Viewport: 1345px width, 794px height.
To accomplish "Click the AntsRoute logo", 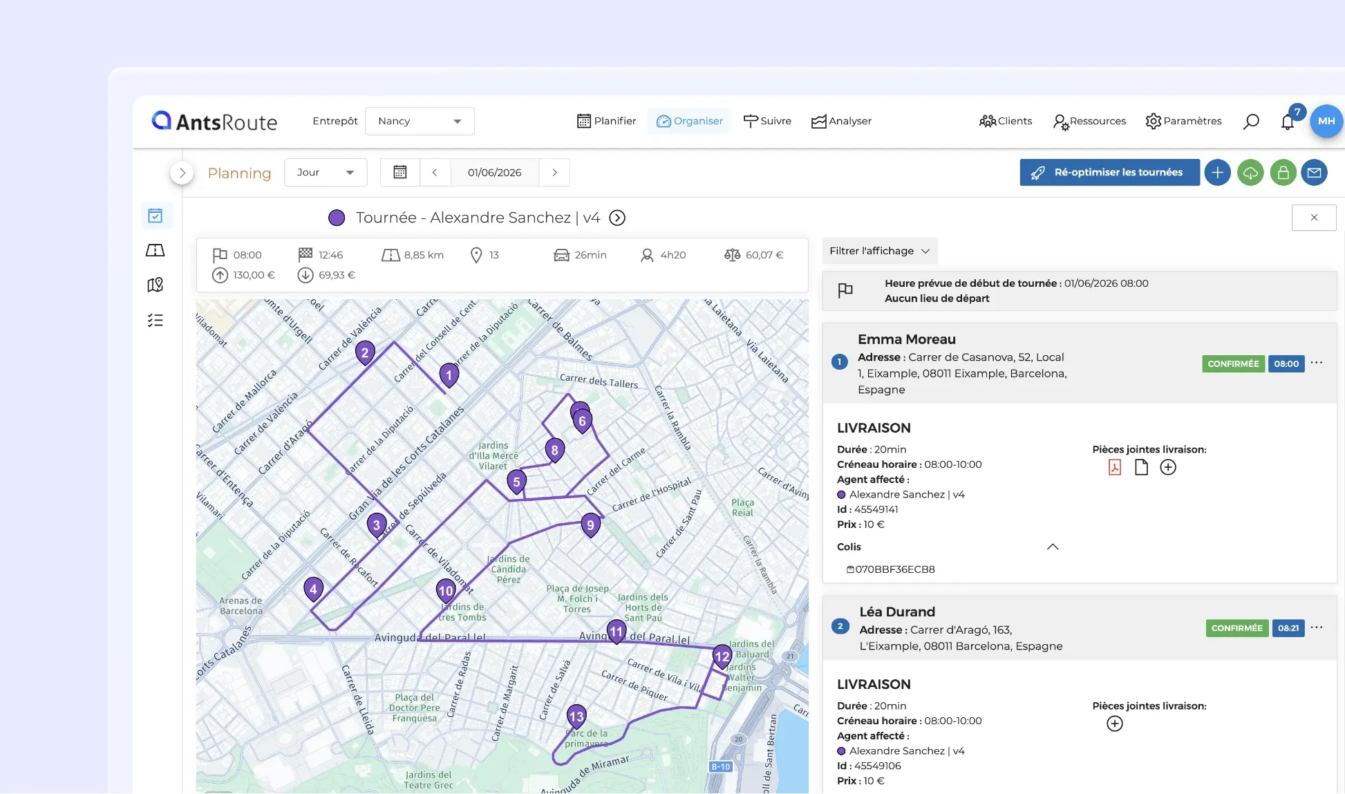I will pos(214,122).
